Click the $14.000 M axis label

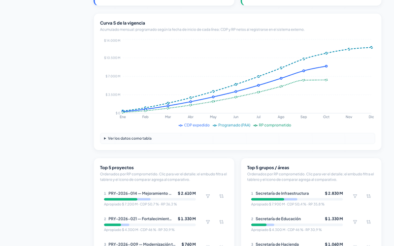point(112,40)
